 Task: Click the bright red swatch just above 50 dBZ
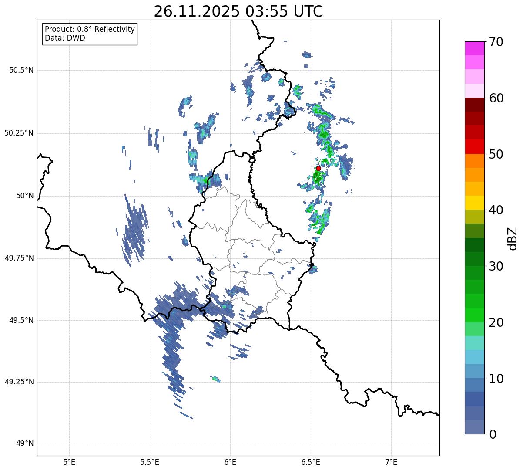click(x=474, y=146)
